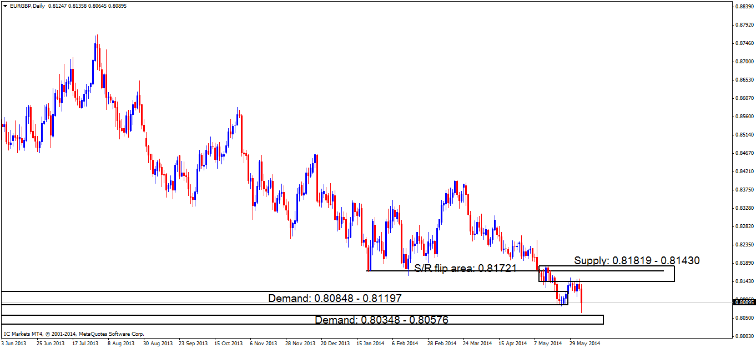Screen dimensions: 756x348
Task: Click price axis level 0.85140
Action: point(744,134)
